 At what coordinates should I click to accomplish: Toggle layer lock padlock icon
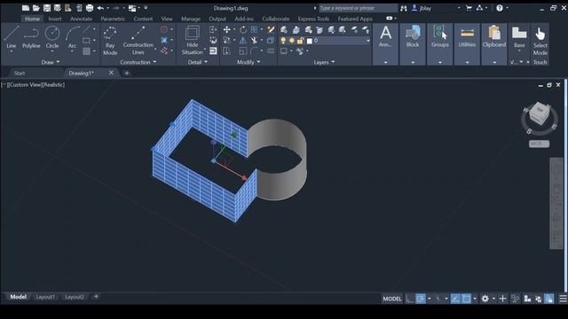[300, 41]
